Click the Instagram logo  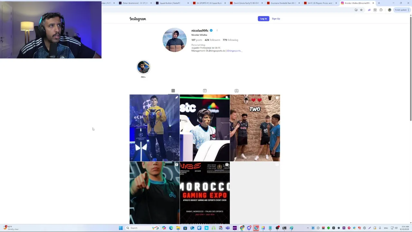pos(138,19)
